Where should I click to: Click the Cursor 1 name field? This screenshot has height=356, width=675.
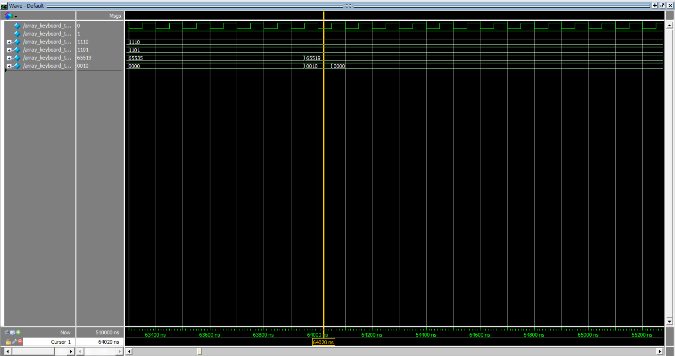[x=49, y=342]
